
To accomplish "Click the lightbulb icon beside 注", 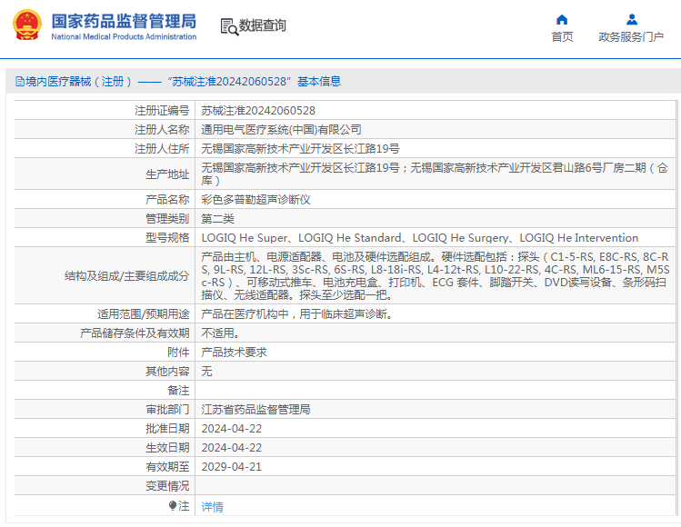I will [173, 506].
